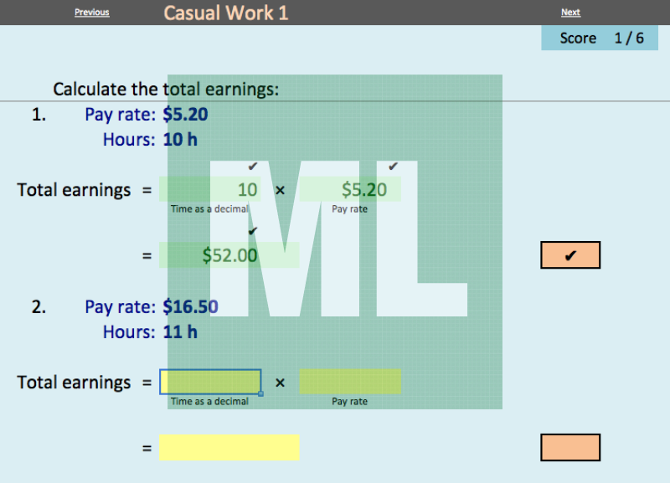Select the $52.00 total earnings field
Screen dimensions: 670x483
[229, 255]
